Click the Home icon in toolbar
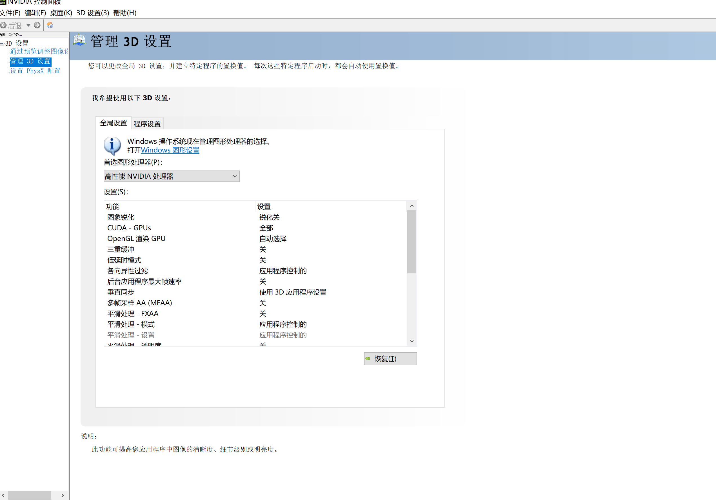This screenshot has width=716, height=500. [50, 25]
